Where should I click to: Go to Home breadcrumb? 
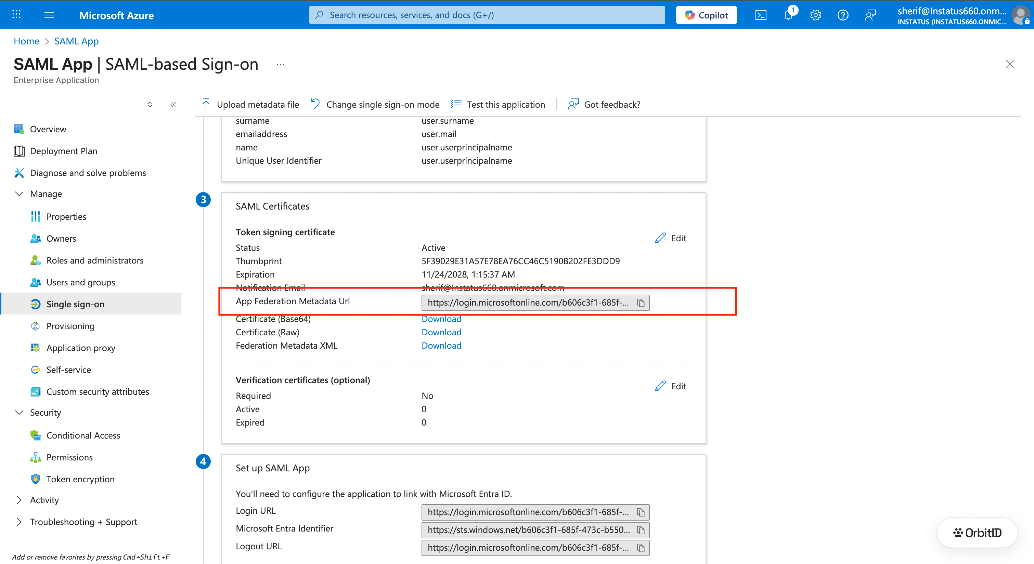(26, 41)
